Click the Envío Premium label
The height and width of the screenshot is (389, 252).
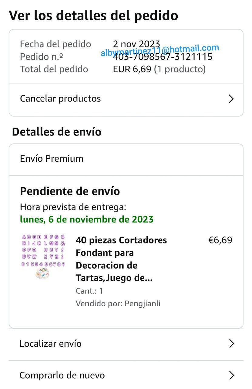click(52, 159)
